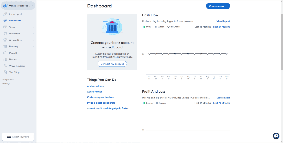This screenshot has width=283, height=143.
Task: Expand the Sales menu chevron
Action: 33,27
